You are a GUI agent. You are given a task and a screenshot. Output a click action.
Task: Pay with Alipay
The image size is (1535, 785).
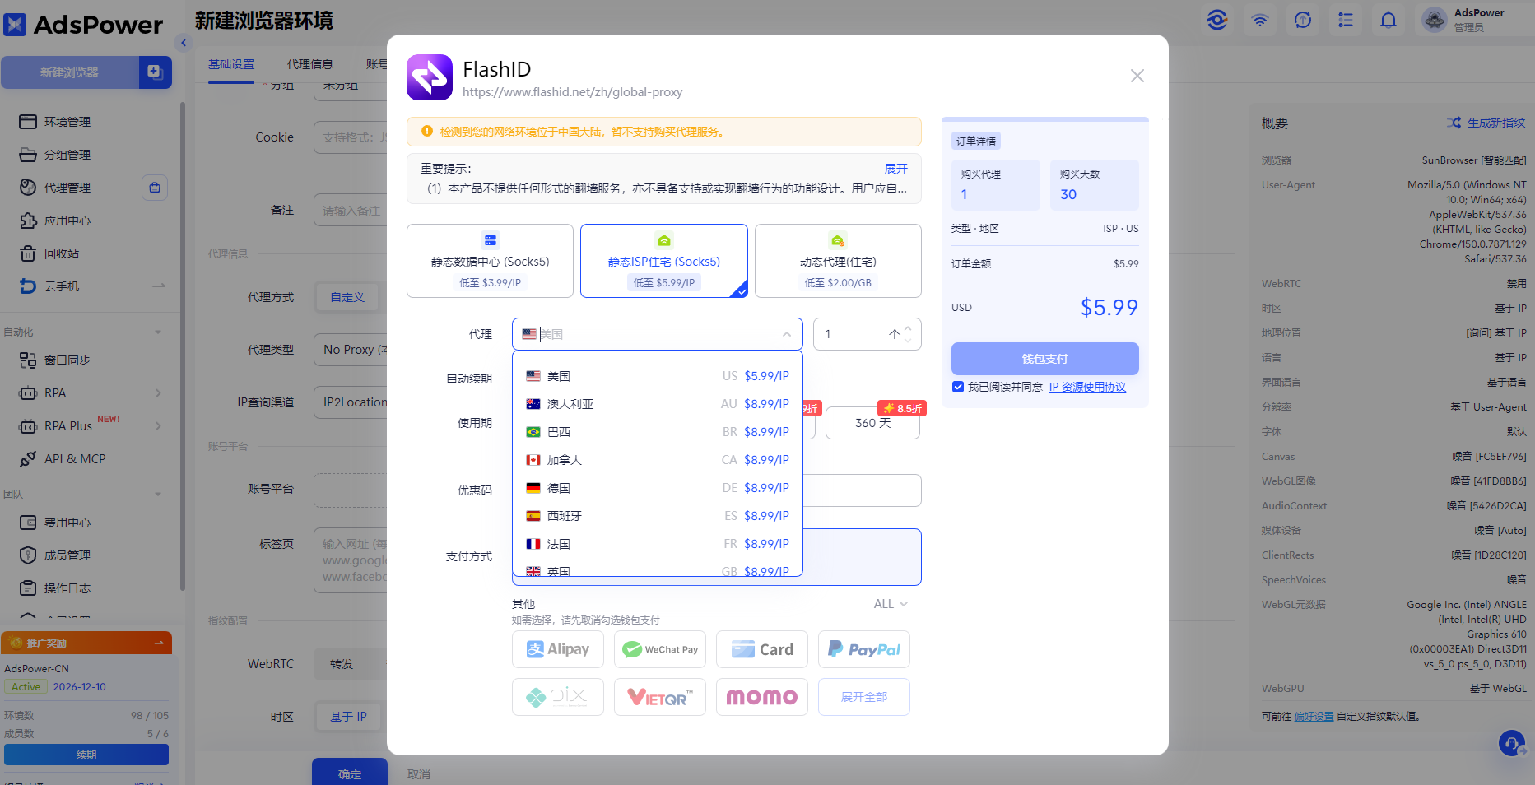click(x=558, y=649)
